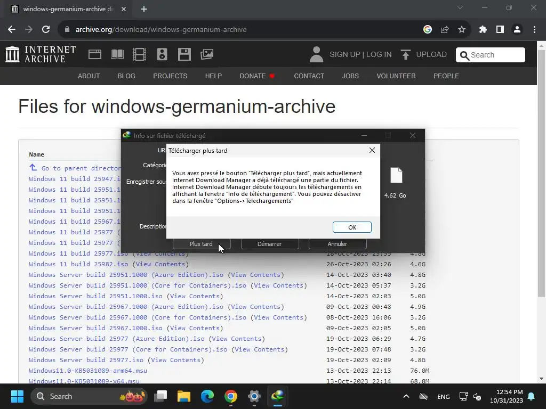The height and width of the screenshot is (409, 546).
Task: Open the tab search chevron
Action: point(460,7)
